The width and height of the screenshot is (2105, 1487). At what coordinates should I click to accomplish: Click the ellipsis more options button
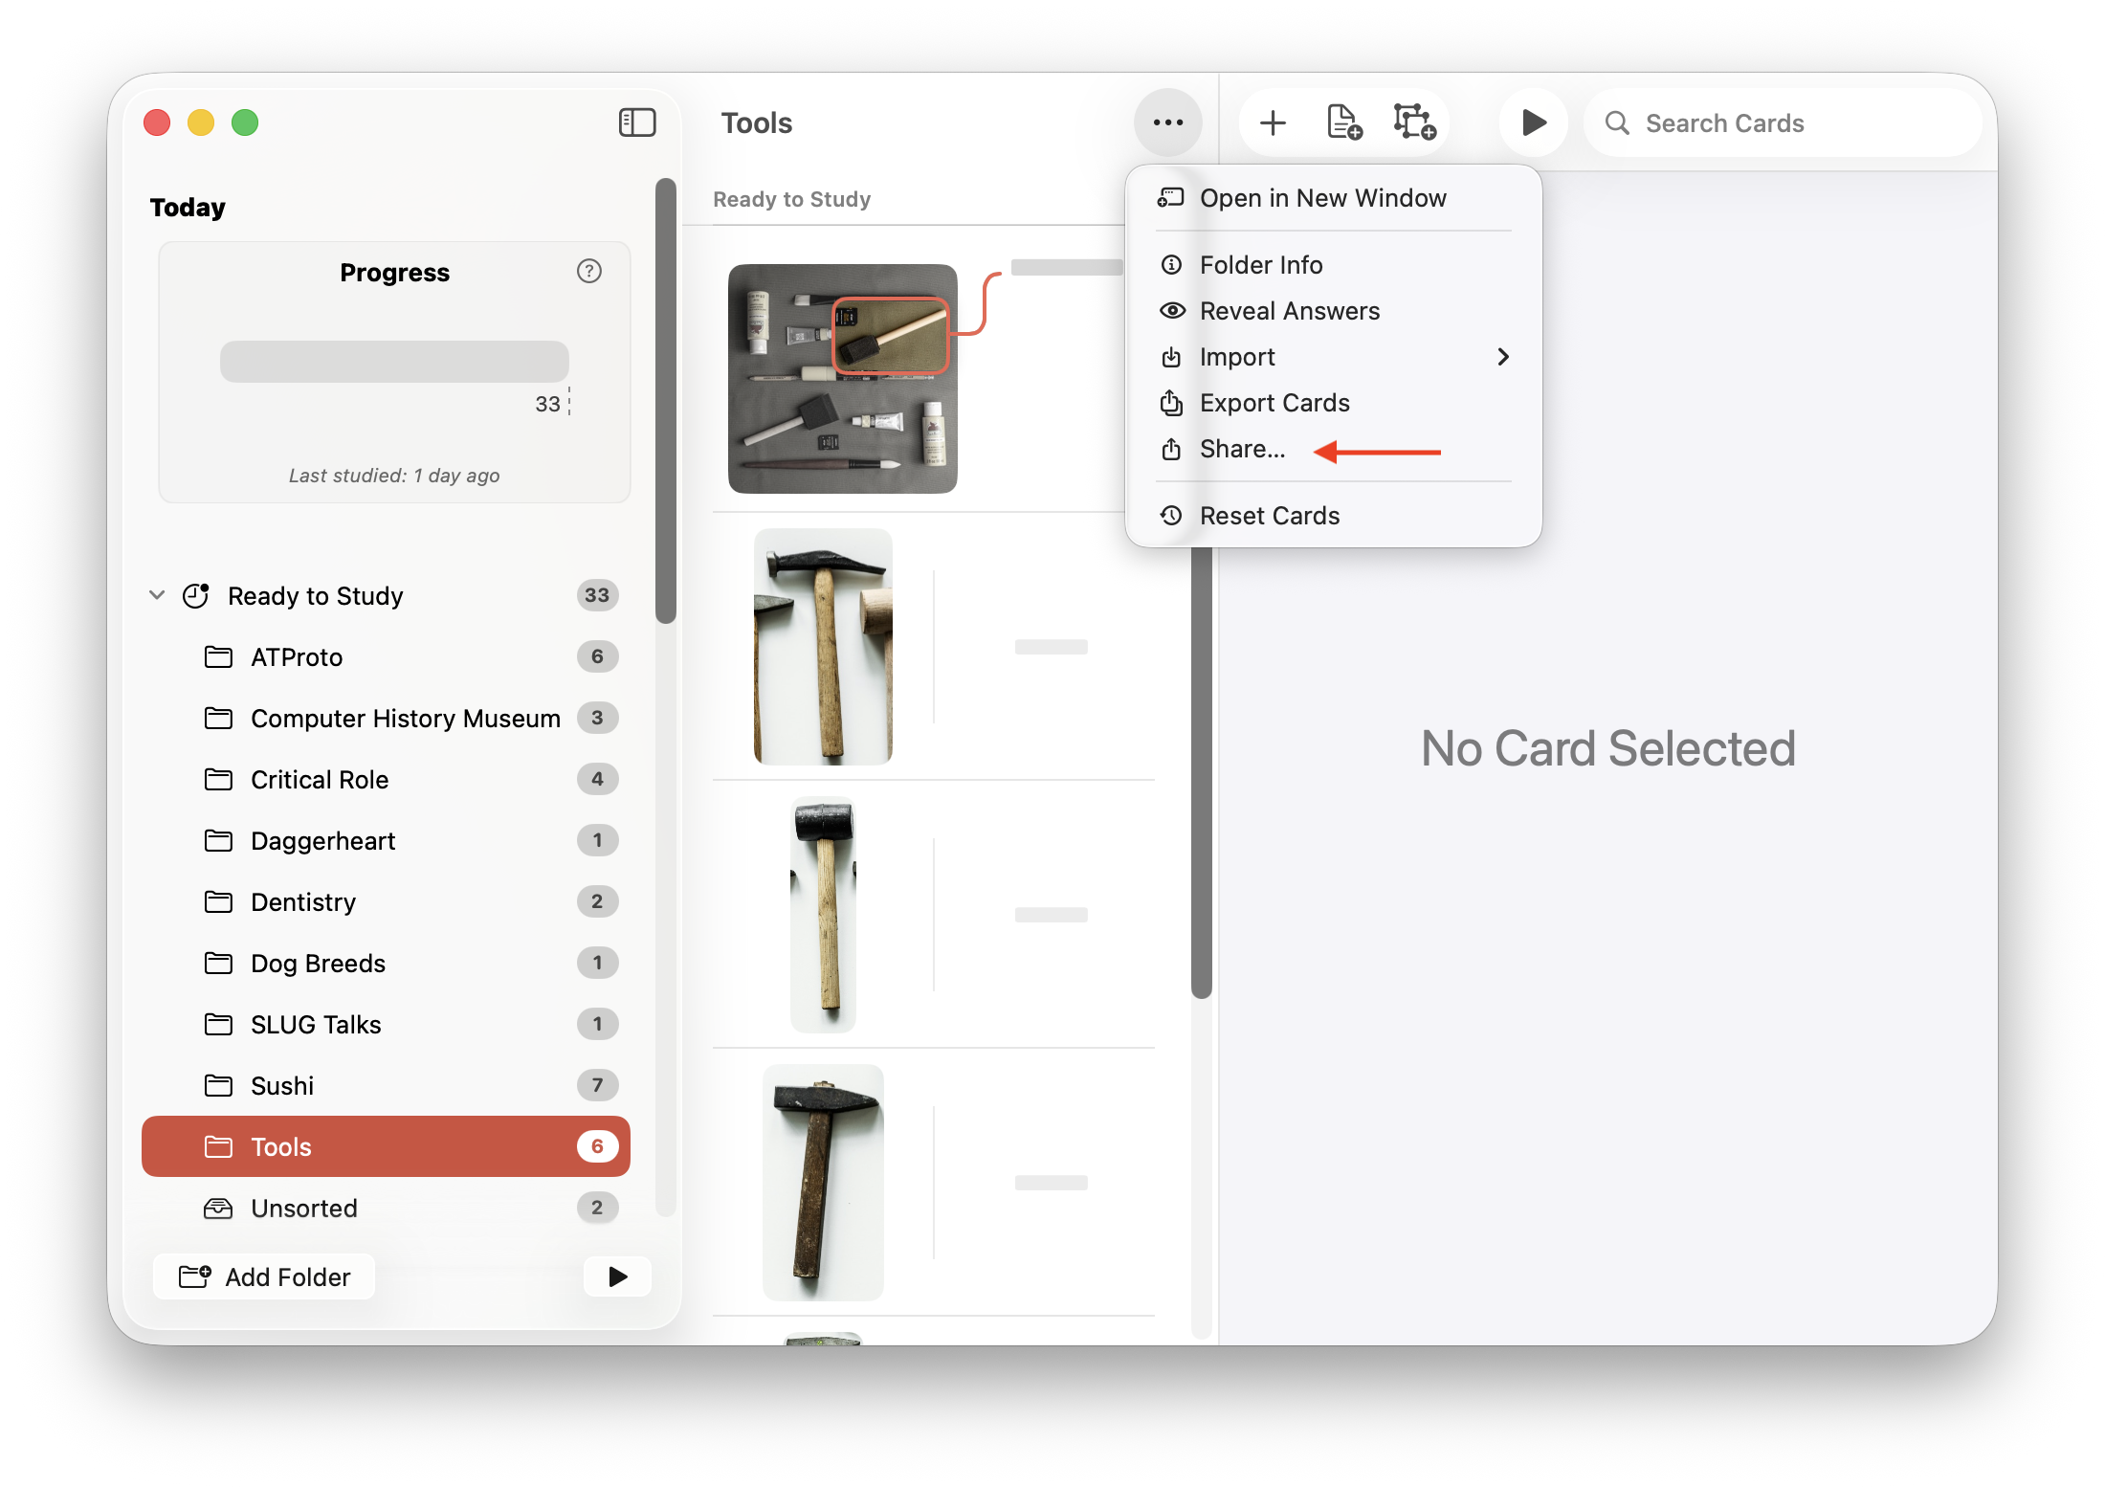(x=1167, y=122)
